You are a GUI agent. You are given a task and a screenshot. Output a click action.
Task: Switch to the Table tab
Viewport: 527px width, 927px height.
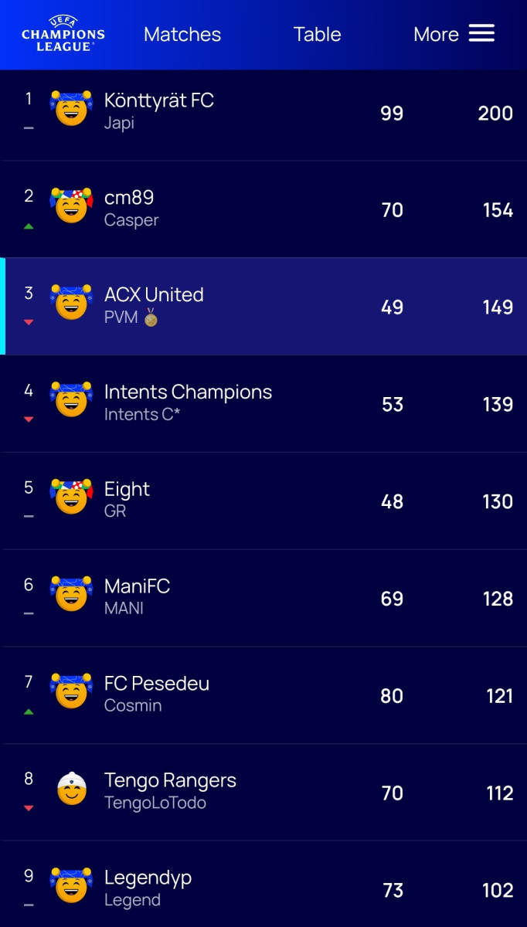click(317, 34)
